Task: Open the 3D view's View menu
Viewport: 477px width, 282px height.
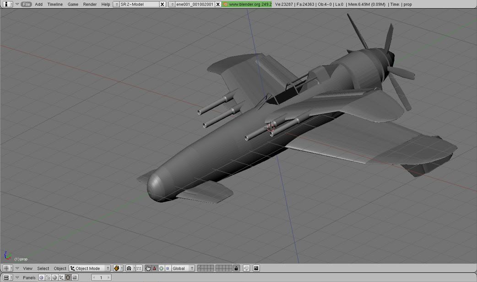Action: pyautogui.click(x=27, y=268)
